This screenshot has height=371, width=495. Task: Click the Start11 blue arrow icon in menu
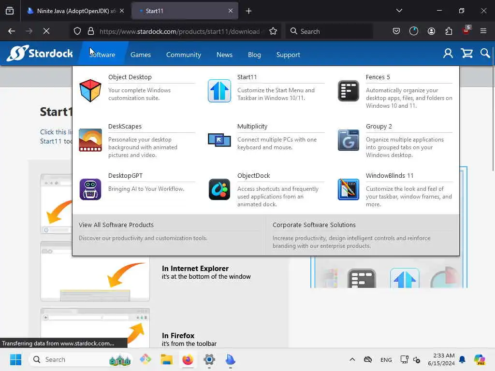click(219, 91)
